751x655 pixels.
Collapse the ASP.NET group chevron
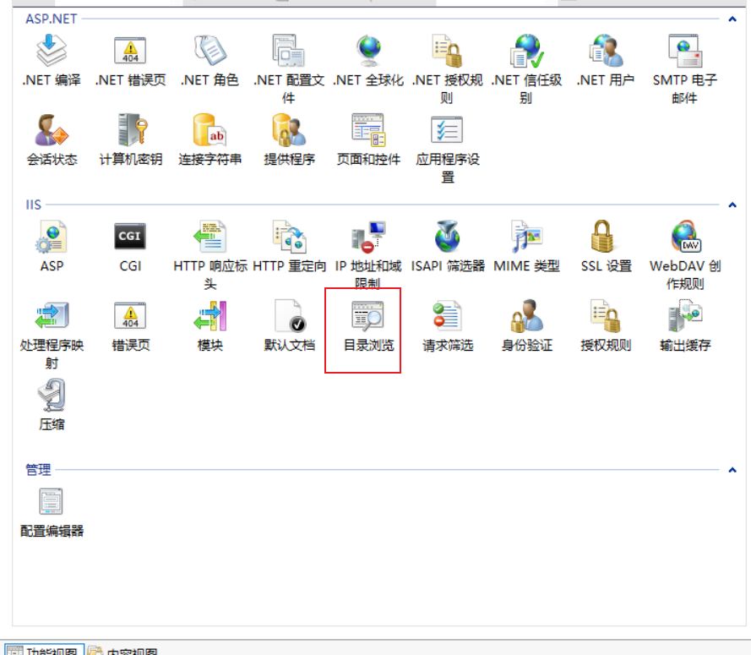pos(732,19)
